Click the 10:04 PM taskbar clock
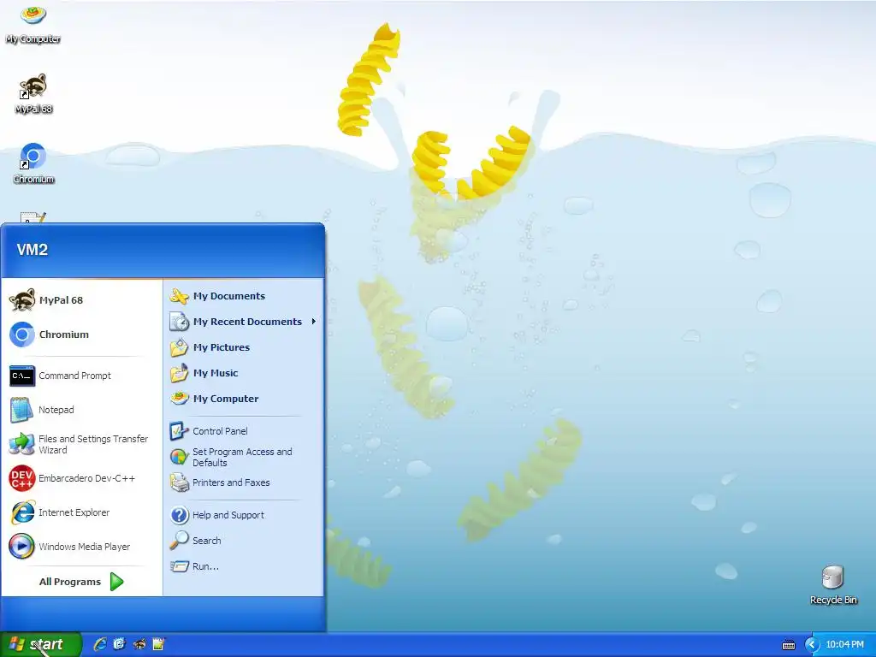The width and height of the screenshot is (876, 657). pyautogui.click(x=844, y=645)
